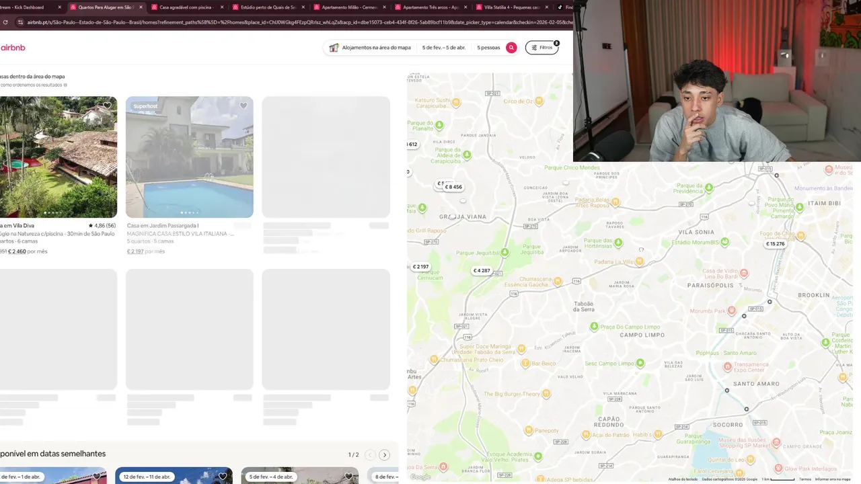Switch to Estúdio perto de Quais tab
The width and height of the screenshot is (861, 484).
(268, 7)
